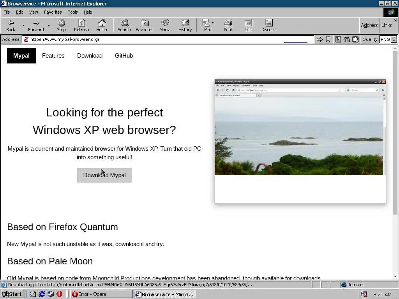Screen dimensions: 399x299
Task: Expand the toolbar overflow chevron
Action: tap(396, 20)
